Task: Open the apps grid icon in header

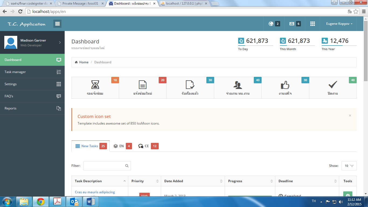Action: click(x=313, y=24)
